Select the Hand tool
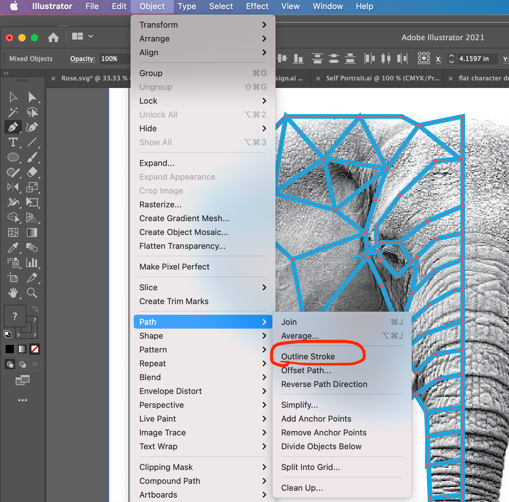This screenshot has height=502, width=509. [x=13, y=293]
